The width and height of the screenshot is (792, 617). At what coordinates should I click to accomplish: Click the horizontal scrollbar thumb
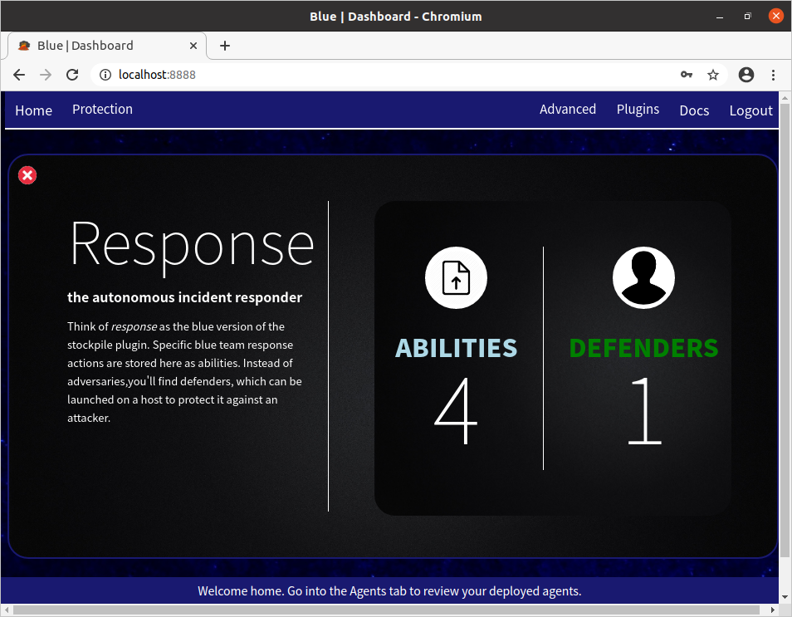[386, 610]
